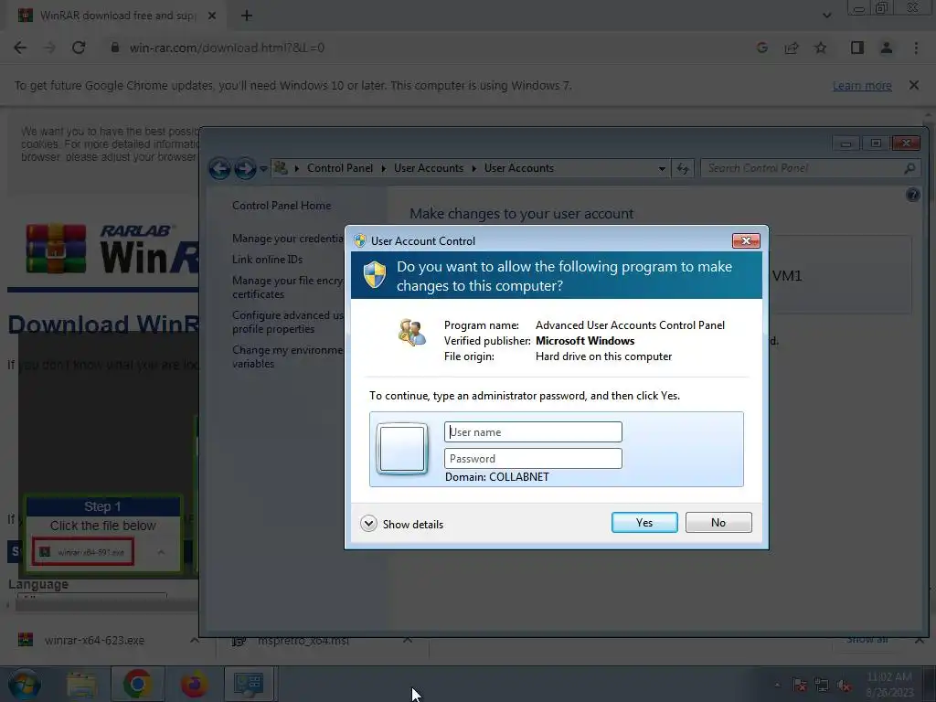936x702 pixels.
Task: Open options arrow for msi download item
Action: 408,640
